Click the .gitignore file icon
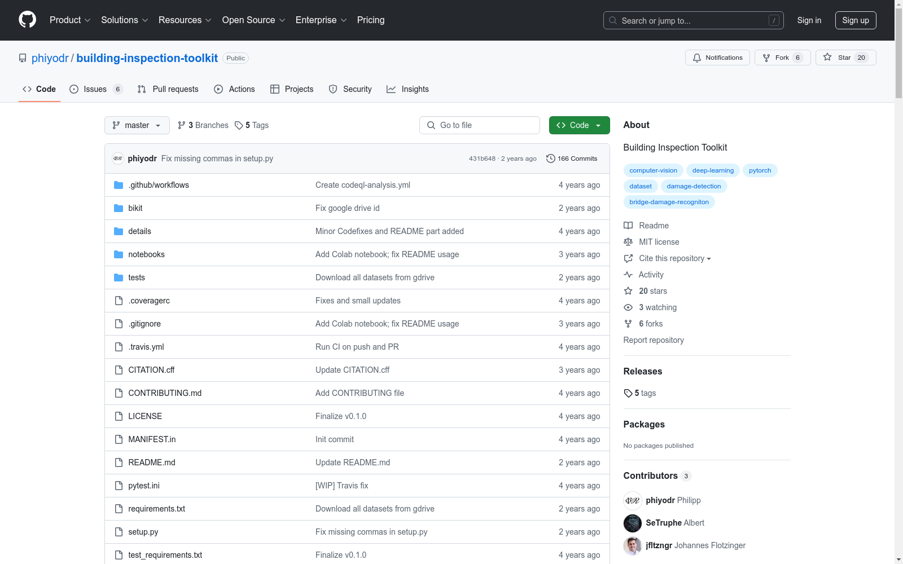Viewport: 903px width, 564px height. pos(119,324)
